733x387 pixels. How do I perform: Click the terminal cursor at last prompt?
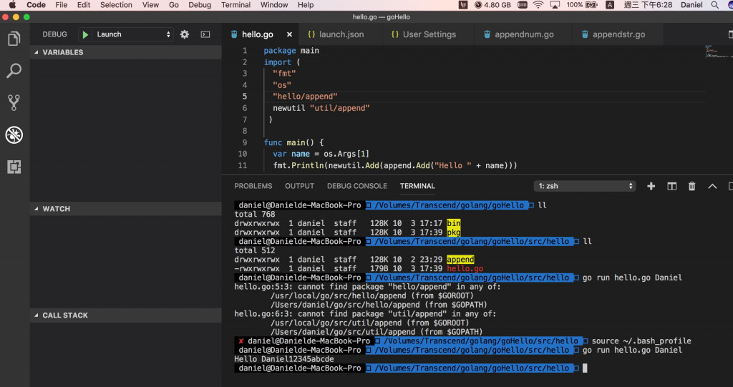pyautogui.click(x=585, y=368)
